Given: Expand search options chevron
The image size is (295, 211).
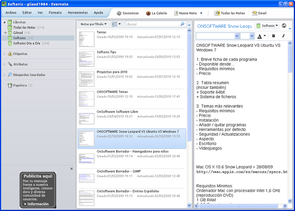Looking at the screenshot, I should point(189,25).
